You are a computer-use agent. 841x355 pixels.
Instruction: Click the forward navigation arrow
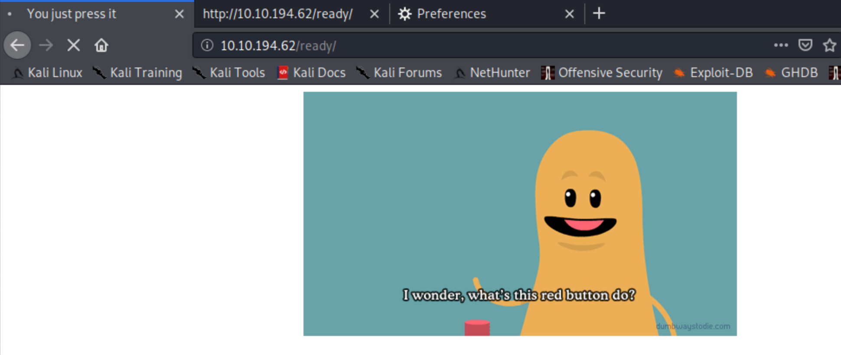click(x=46, y=45)
